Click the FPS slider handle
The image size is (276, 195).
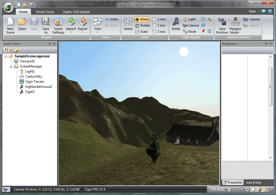pos(242,189)
